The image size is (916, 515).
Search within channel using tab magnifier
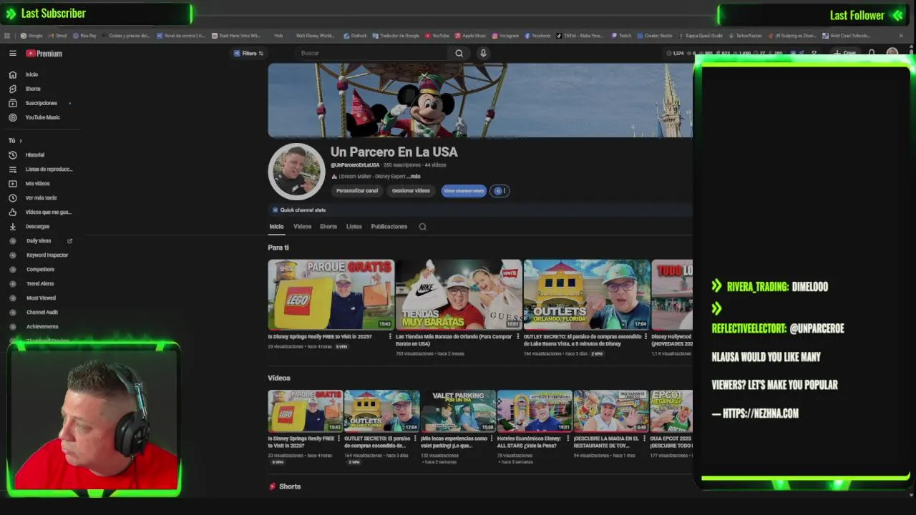click(x=422, y=227)
